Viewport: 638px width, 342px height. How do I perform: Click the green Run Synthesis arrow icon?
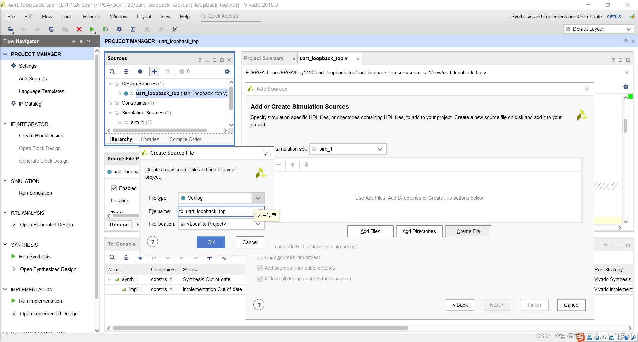coord(13,256)
